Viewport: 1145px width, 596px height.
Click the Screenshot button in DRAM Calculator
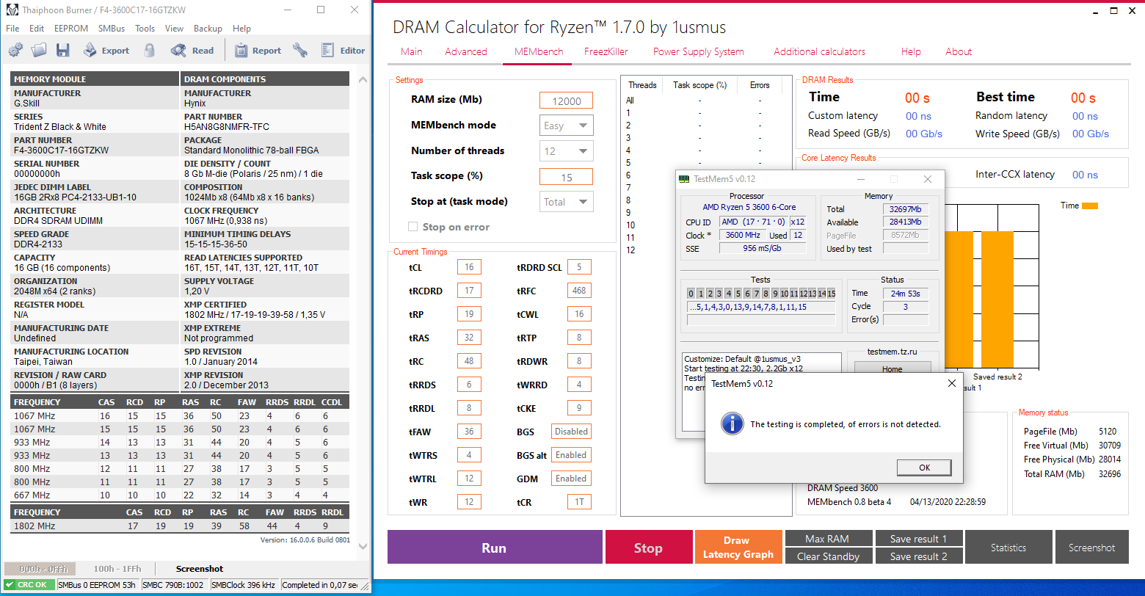coord(1091,548)
